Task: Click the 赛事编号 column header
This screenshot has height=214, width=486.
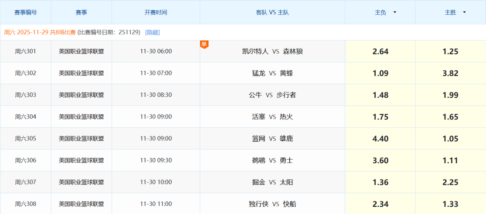Action: tap(26, 13)
